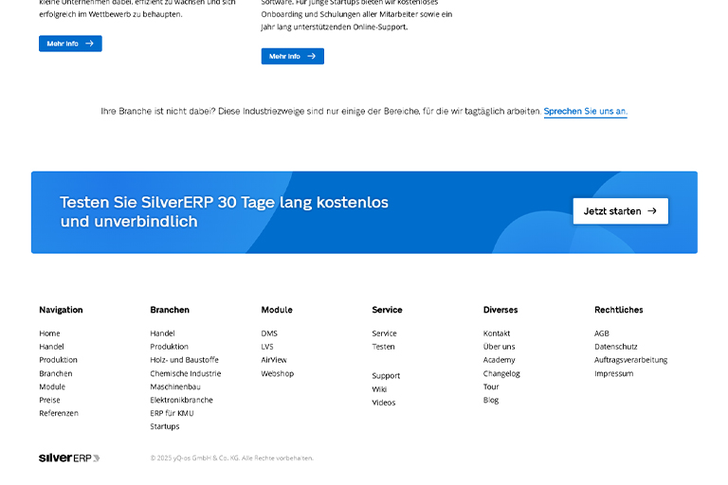
Task: Go to Home in Navigation column
Action: [49, 333]
